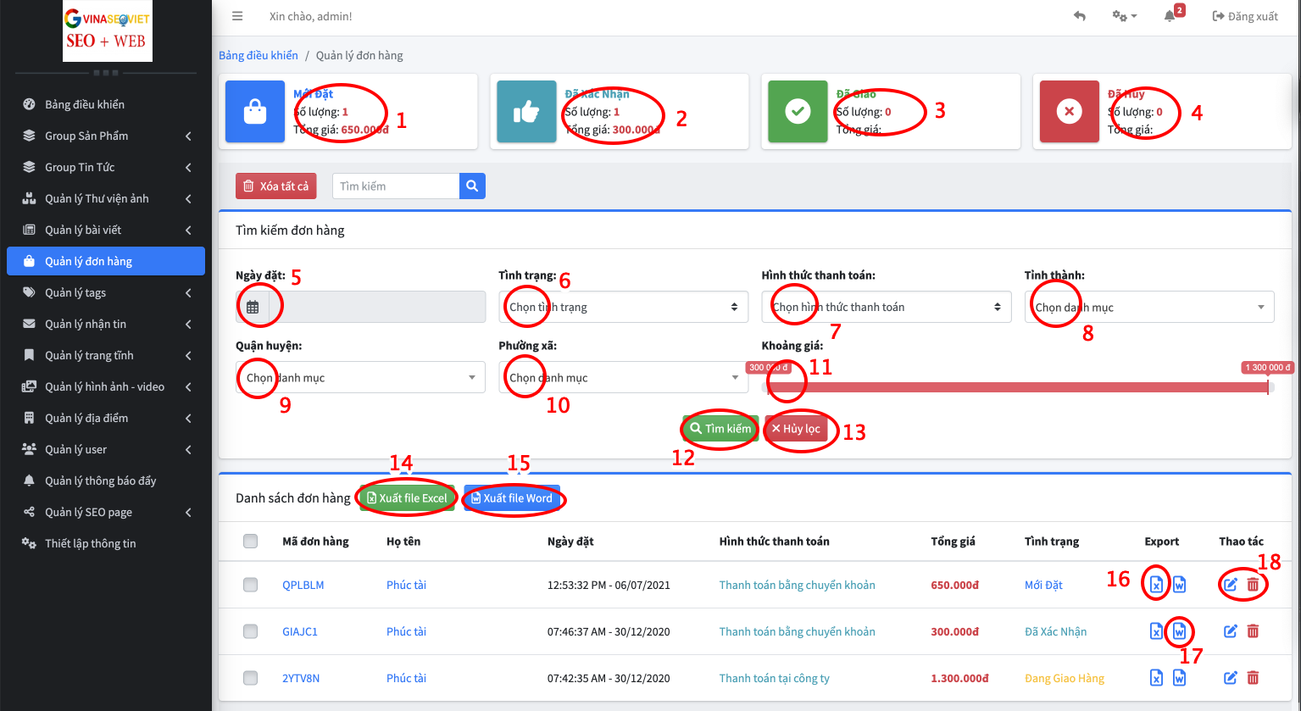Open Quản lý thông báo đẩy sidebar item
The width and height of the screenshot is (1301, 711).
point(106,480)
